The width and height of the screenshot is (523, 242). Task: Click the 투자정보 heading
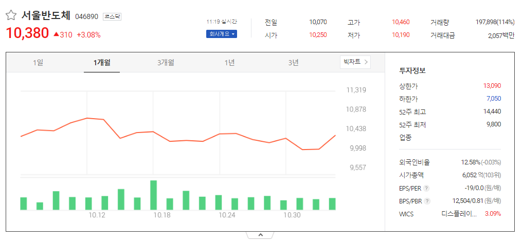click(x=412, y=70)
